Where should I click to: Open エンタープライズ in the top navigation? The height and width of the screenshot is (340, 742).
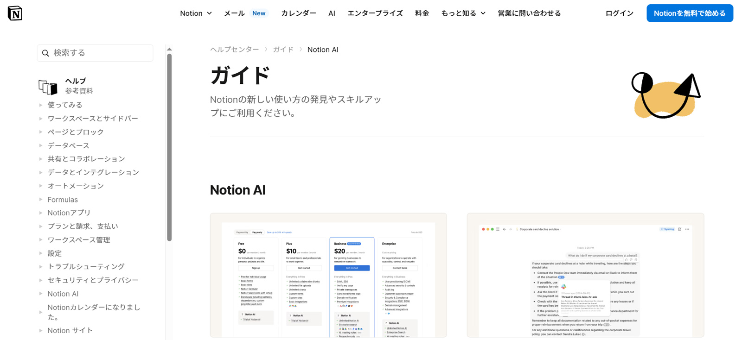pos(375,13)
